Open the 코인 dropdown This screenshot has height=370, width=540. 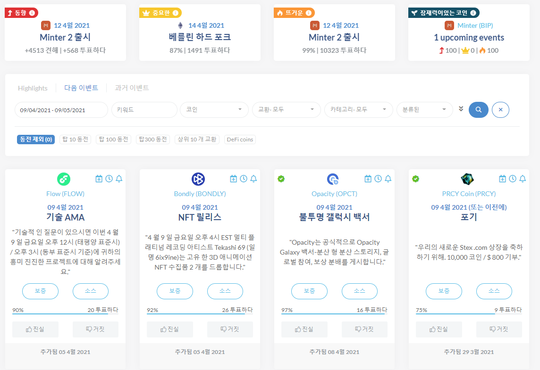(214, 110)
